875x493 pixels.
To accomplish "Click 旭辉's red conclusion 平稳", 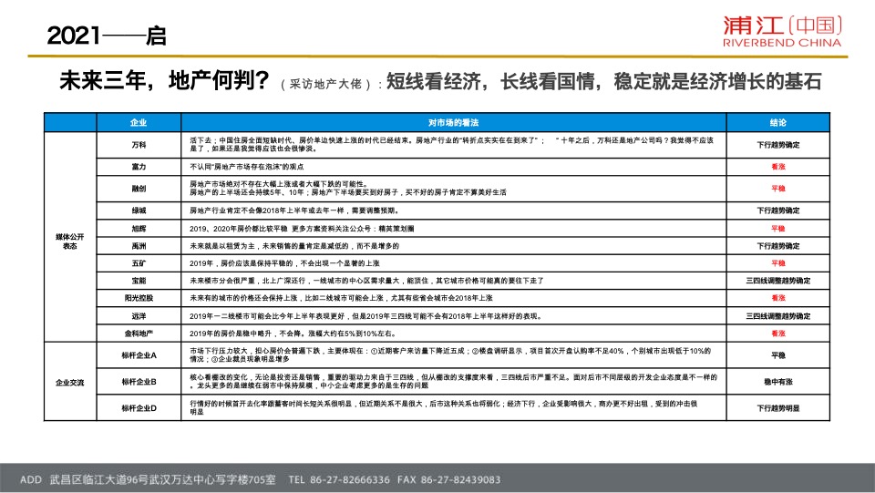I will click(x=777, y=229).
